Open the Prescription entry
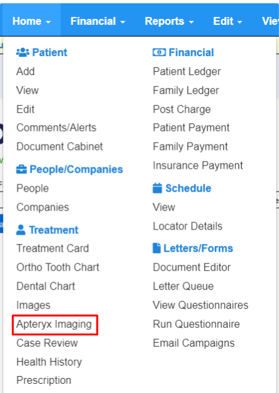This screenshot has width=279, height=393. tap(44, 380)
